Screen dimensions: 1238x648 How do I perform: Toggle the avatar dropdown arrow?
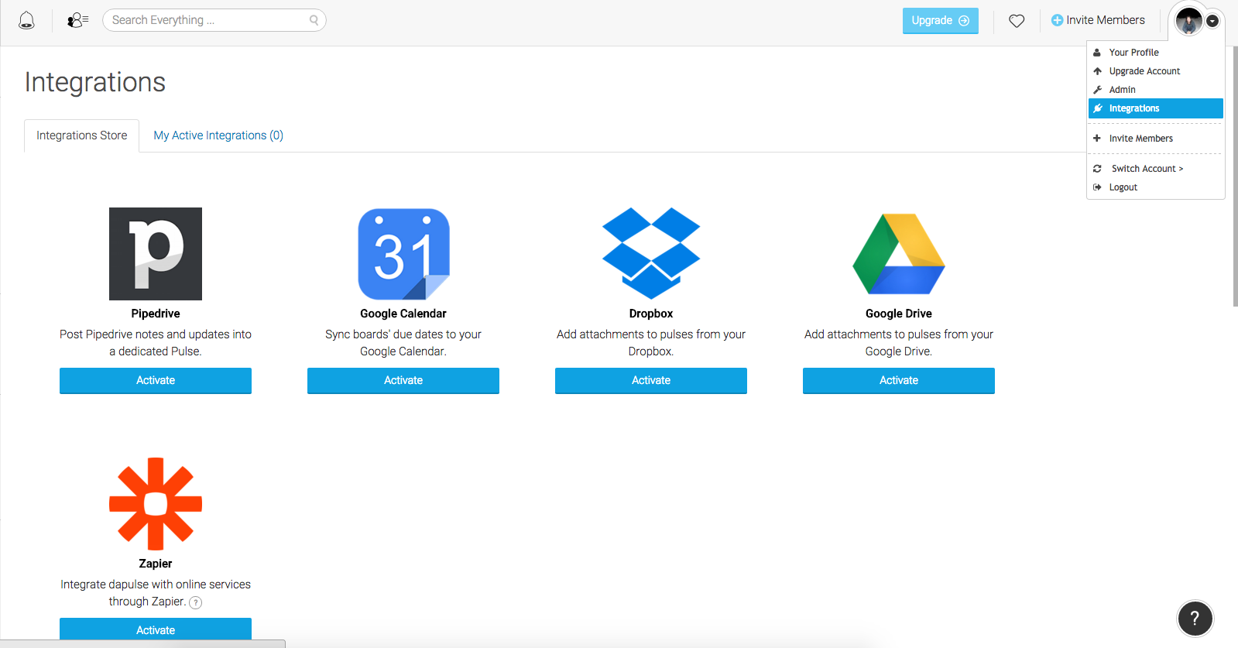tap(1212, 22)
